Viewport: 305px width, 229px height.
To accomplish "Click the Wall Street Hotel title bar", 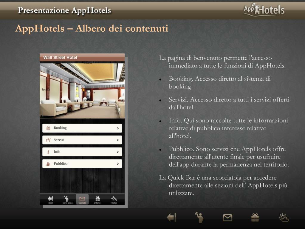I will [x=82, y=57].
